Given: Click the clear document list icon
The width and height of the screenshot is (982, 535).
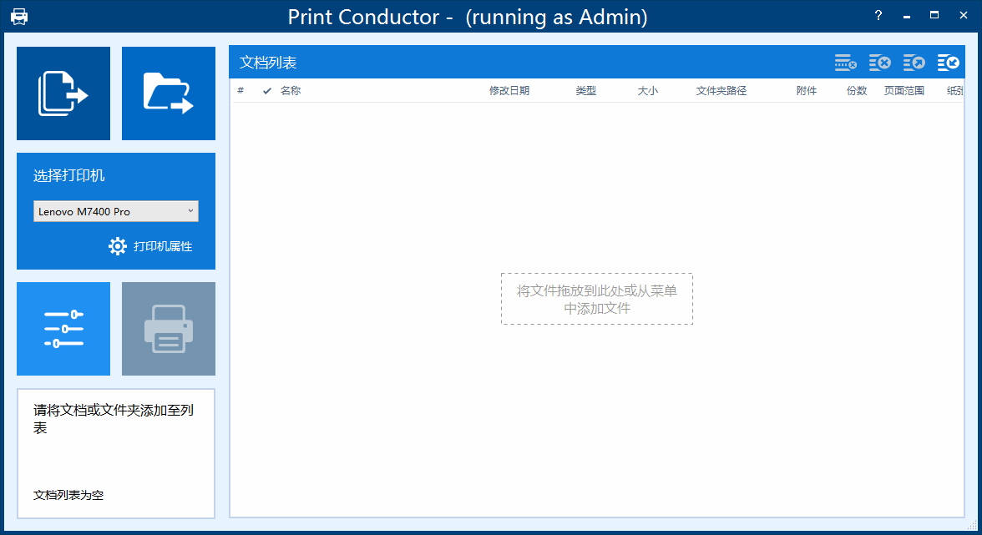Looking at the screenshot, I should [880, 63].
